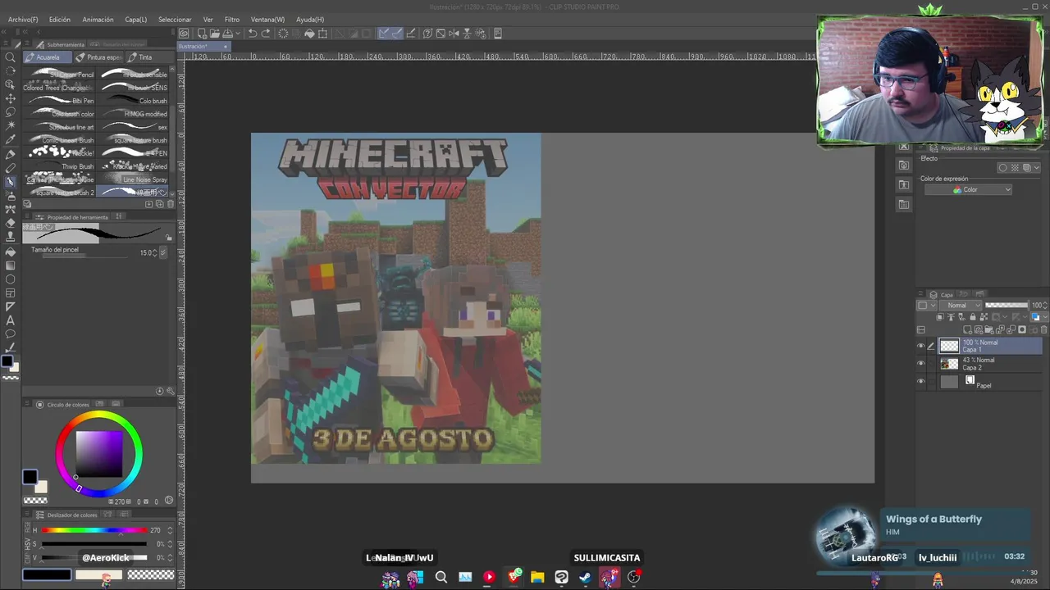Select the Bibi Pen brush

point(60,101)
